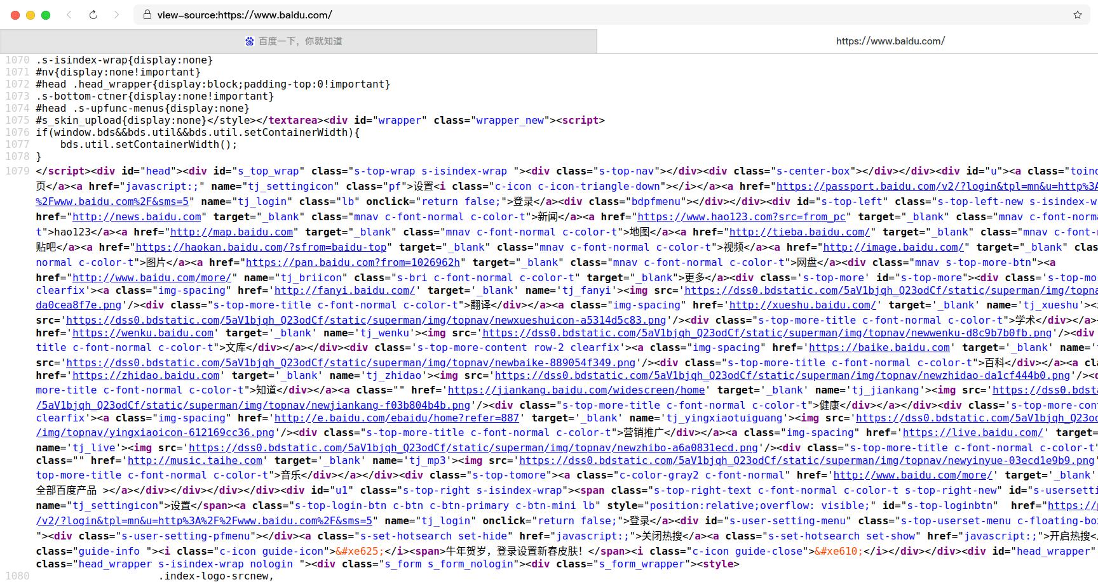Screen dimensions: 1098x582
Task: Click the text .s-bottom-ctner{display:none!important}
Action: click(x=154, y=96)
